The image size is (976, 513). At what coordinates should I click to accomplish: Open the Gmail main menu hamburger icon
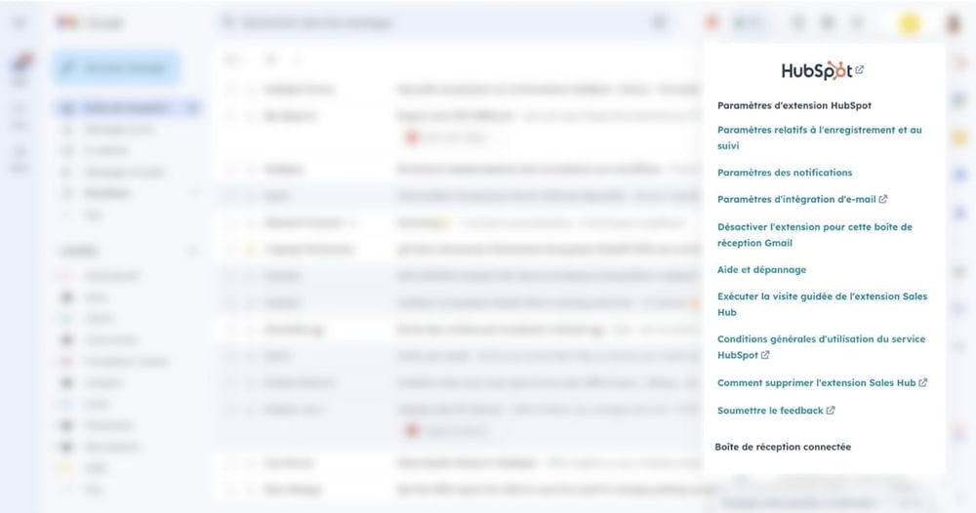[x=20, y=23]
